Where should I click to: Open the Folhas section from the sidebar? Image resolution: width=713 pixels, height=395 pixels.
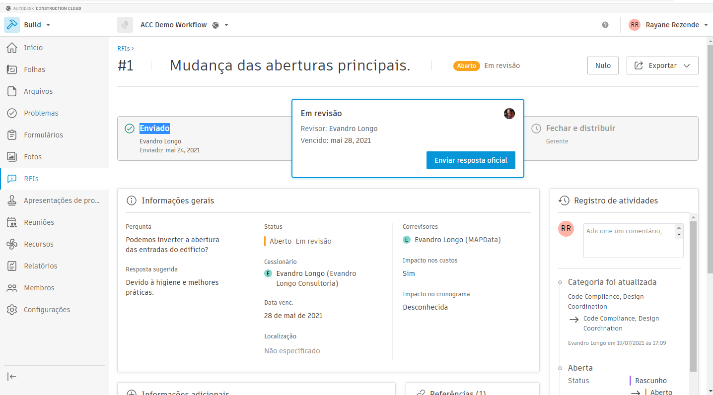tap(12, 69)
